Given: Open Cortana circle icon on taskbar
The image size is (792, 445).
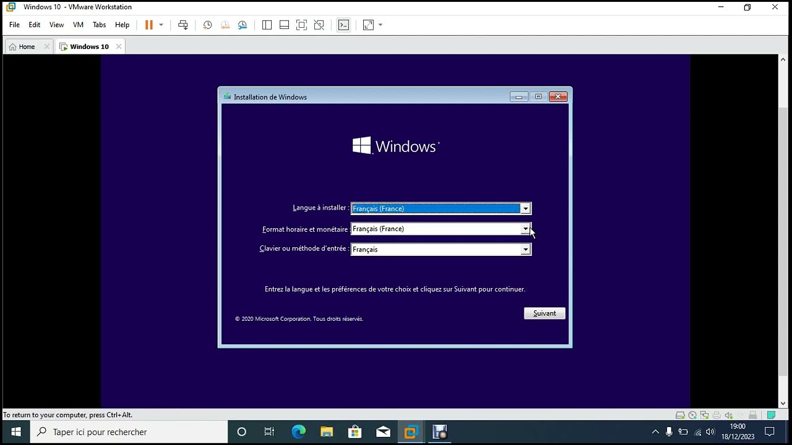Looking at the screenshot, I should point(242,432).
